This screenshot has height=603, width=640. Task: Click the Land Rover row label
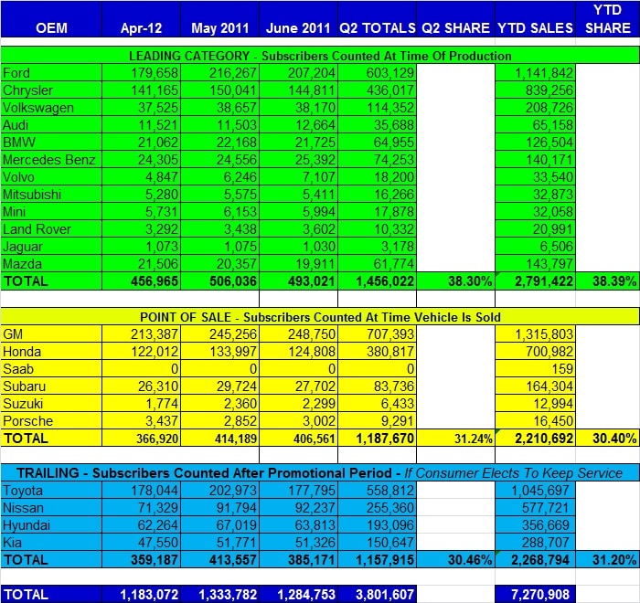(x=37, y=229)
